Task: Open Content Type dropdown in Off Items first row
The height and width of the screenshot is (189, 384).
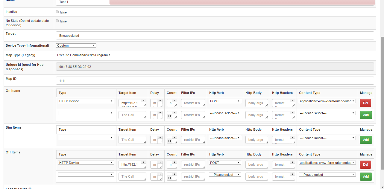Action: (x=327, y=163)
